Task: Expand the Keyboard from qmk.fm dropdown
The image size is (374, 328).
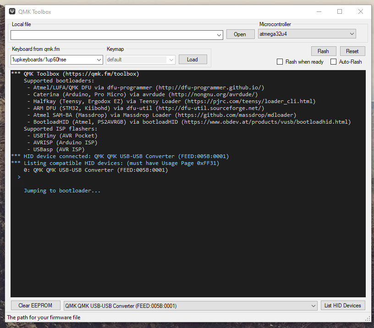Action: point(99,59)
